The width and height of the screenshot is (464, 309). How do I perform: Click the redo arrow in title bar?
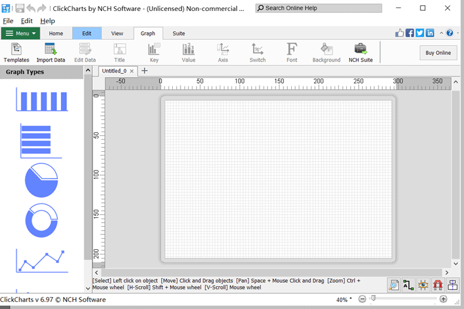click(x=42, y=8)
